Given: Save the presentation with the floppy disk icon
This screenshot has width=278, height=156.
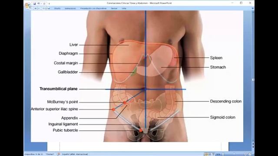Looking at the screenshot, I should [34, 3].
